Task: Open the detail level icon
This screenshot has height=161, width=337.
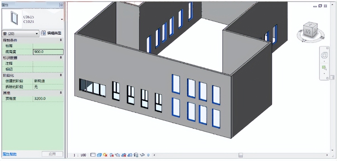Action: (x=93, y=155)
